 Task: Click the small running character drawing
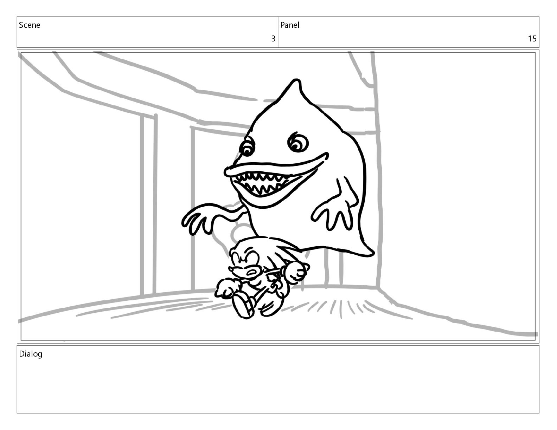[262, 278]
